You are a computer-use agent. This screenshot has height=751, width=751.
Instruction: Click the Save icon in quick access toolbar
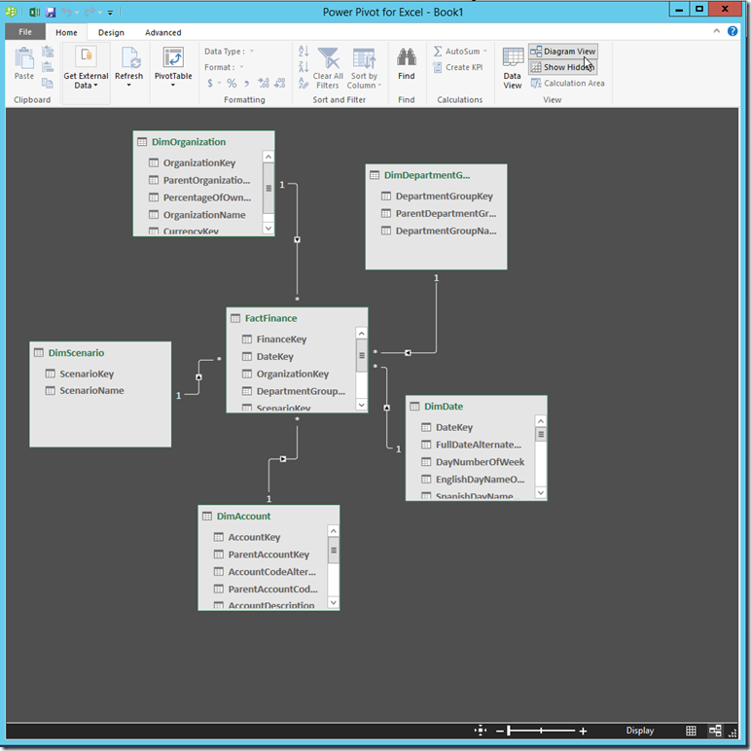51,12
